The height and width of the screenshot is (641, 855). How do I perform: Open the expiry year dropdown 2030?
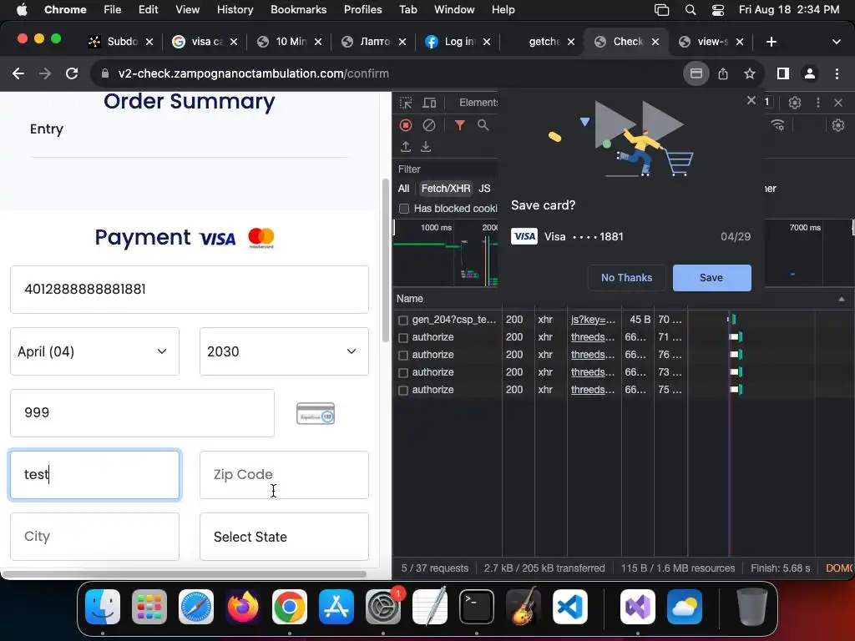point(284,351)
